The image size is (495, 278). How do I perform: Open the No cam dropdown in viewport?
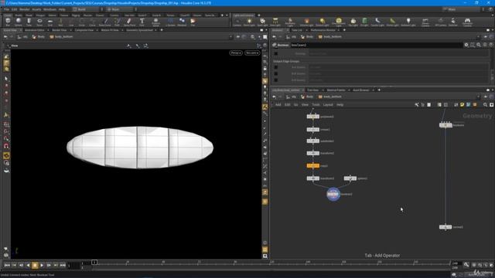coord(252,53)
